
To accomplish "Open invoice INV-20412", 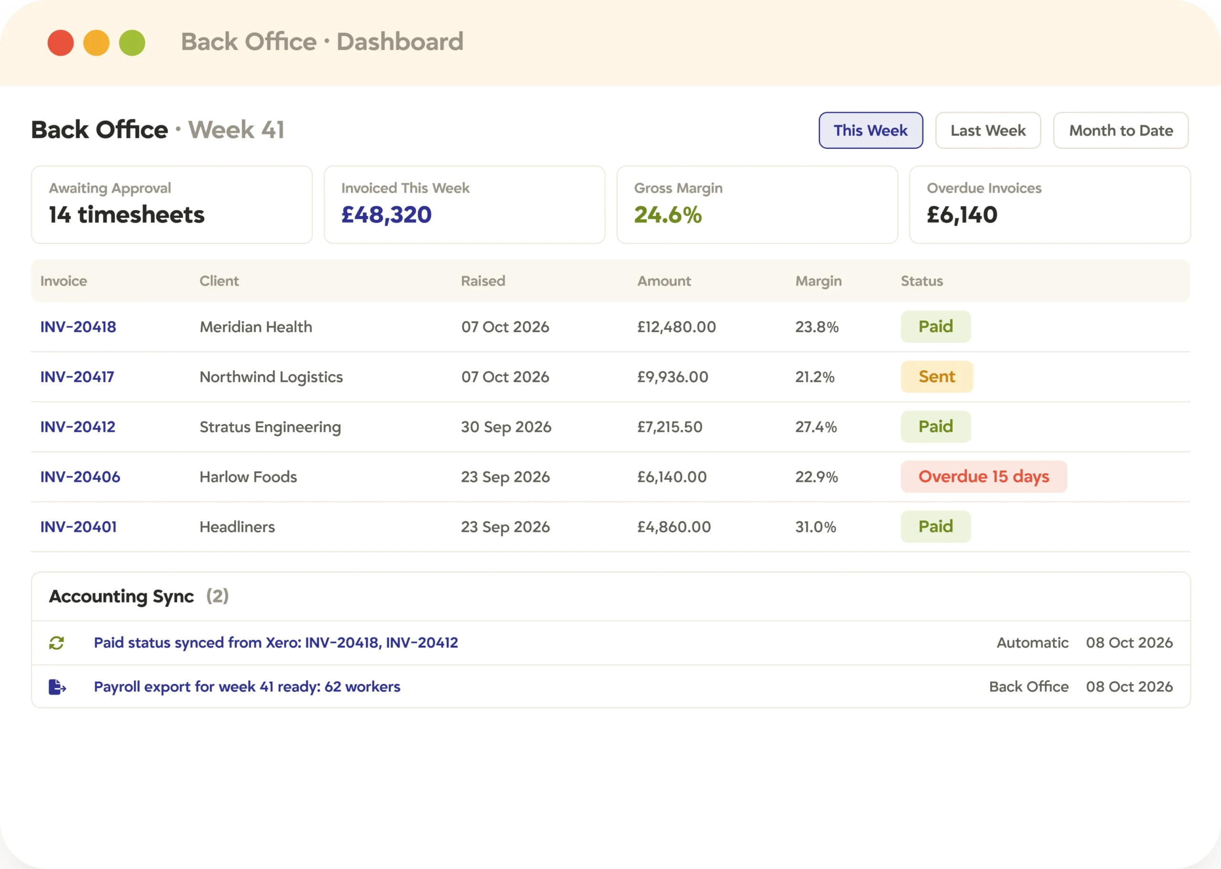I will point(78,427).
